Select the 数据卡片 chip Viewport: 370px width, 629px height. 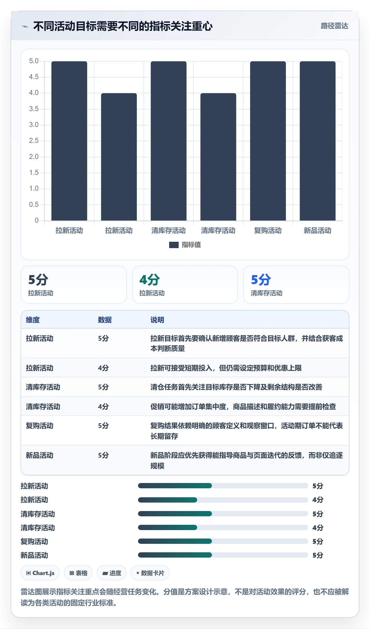(150, 573)
